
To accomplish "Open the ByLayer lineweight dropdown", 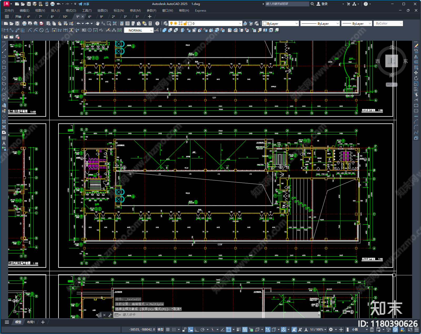I will coord(357,23).
